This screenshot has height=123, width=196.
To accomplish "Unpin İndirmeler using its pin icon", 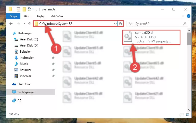I will 53,58.
